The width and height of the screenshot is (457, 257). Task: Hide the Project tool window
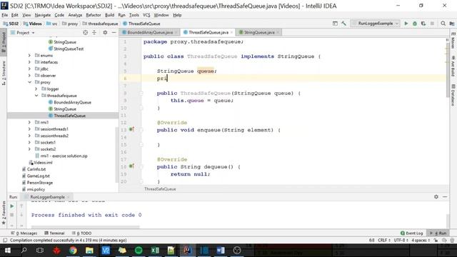(114, 33)
